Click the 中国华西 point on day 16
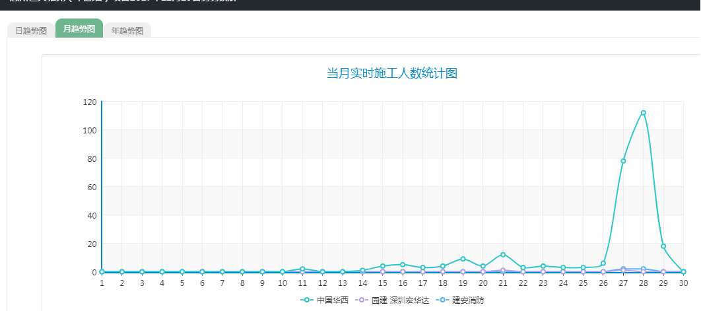 click(403, 265)
